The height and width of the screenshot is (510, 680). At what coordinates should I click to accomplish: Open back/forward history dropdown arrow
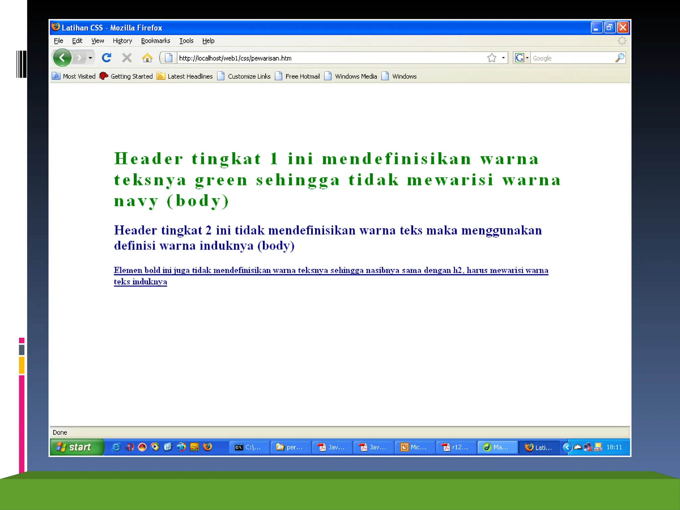(90, 58)
